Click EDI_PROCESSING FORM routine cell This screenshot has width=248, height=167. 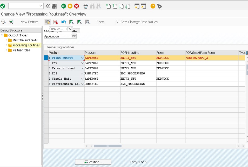pos(138,74)
